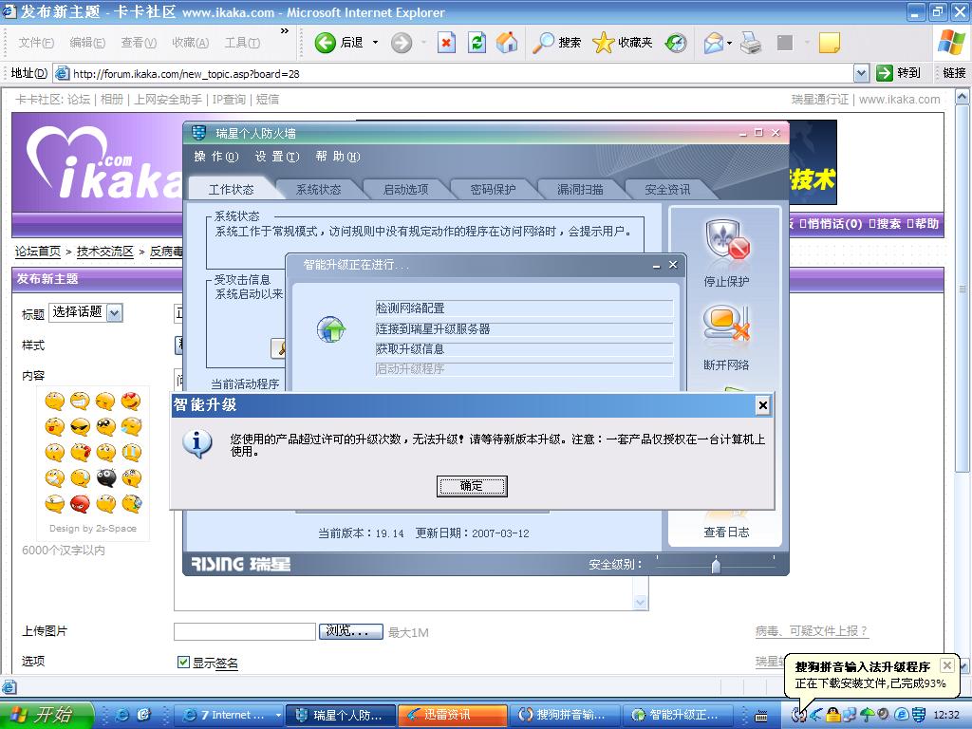Open 论坛首页 breadcrumb link

point(38,251)
